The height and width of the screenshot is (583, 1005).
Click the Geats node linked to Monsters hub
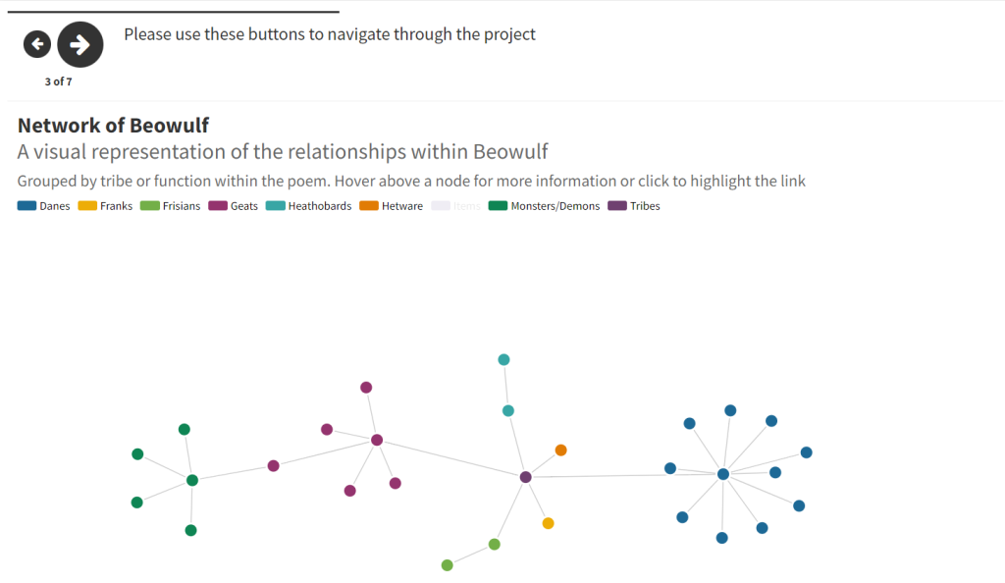pos(274,465)
